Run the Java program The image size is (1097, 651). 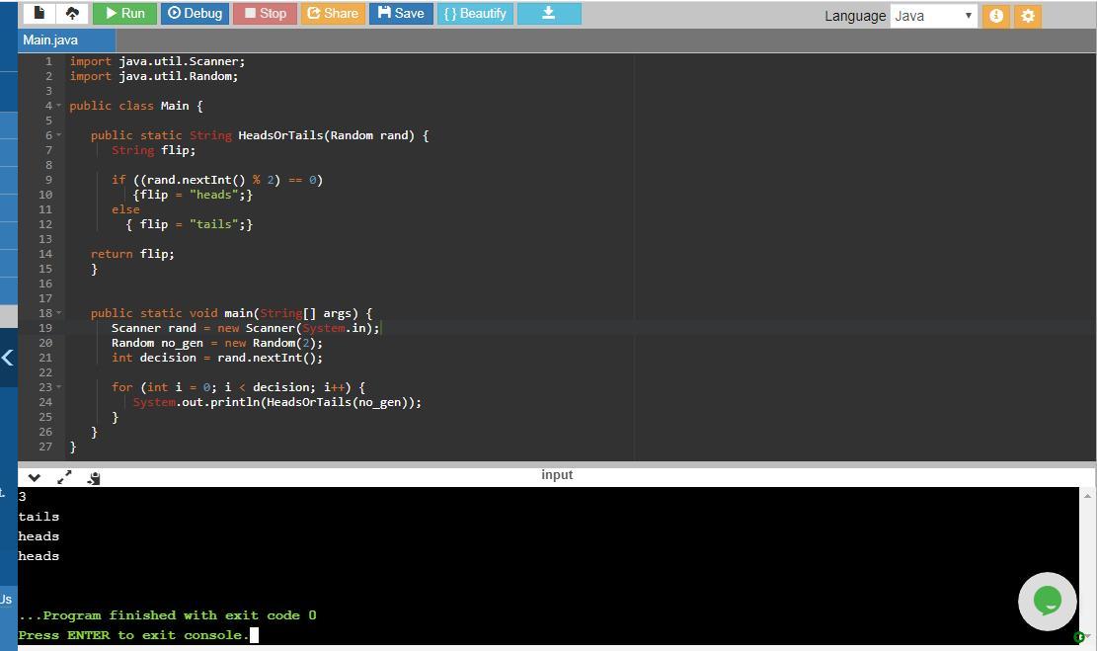coord(124,14)
